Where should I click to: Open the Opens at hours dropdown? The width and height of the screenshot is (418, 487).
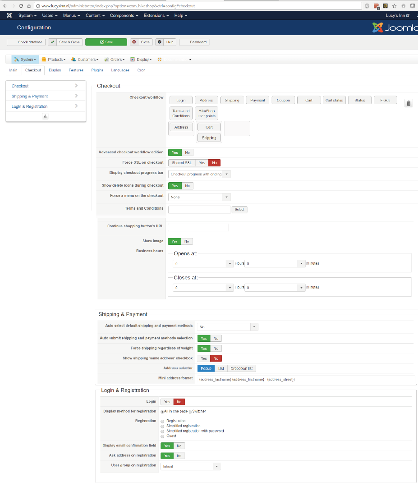203,264
